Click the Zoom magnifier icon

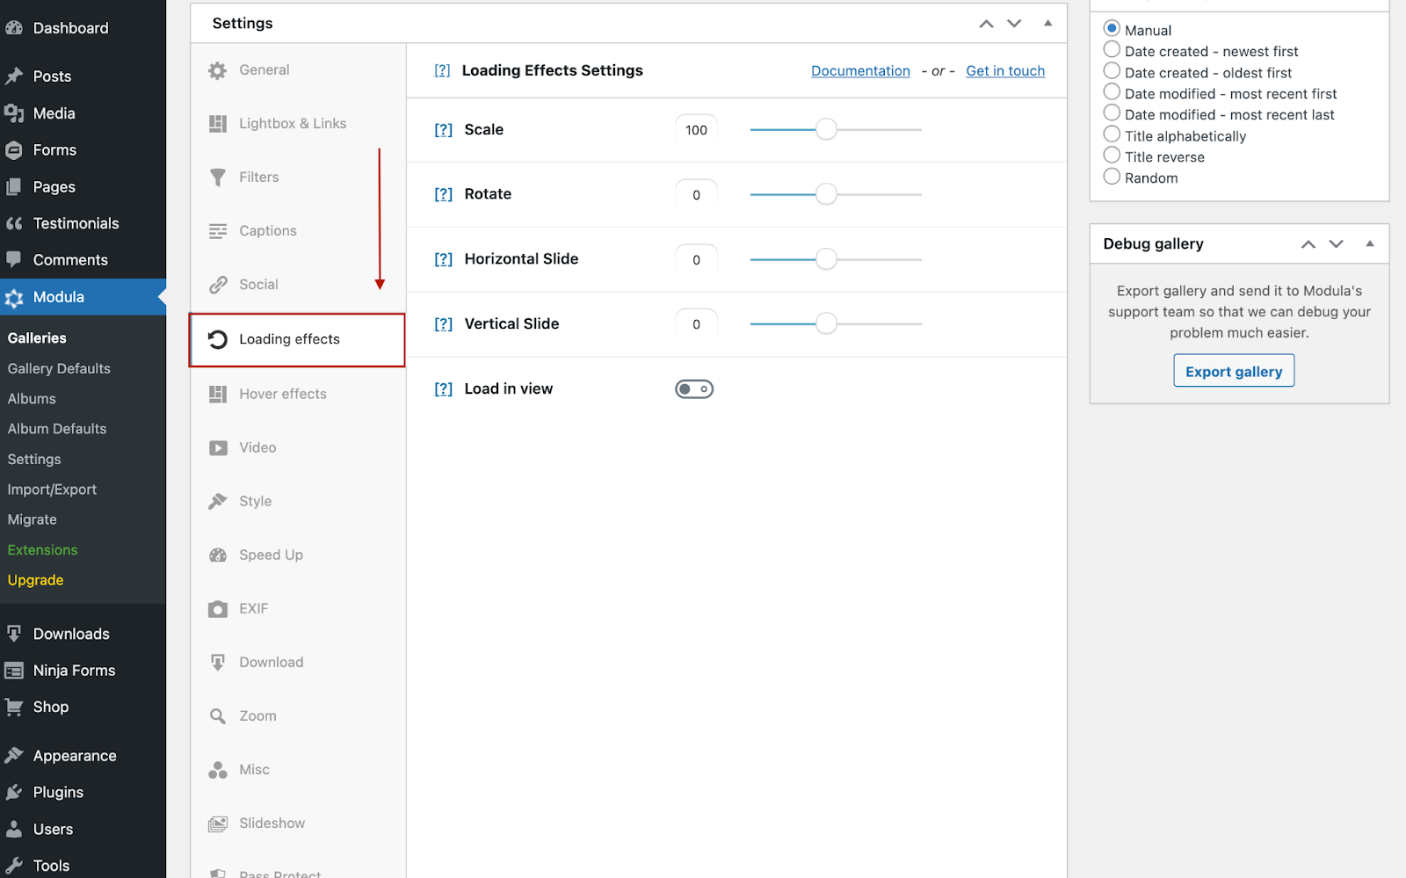click(x=217, y=716)
